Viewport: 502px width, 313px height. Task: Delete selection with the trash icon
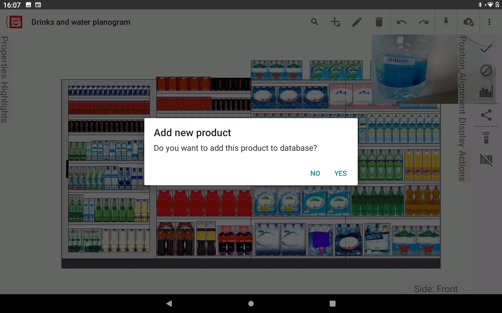(x=379, y=22)
